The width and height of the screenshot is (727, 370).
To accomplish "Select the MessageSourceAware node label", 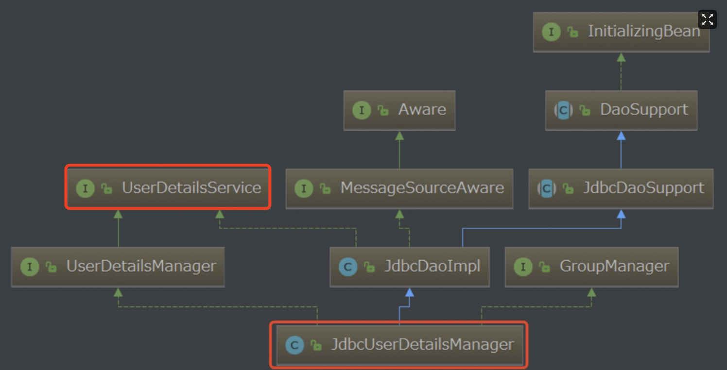I will tap(422, 188).
